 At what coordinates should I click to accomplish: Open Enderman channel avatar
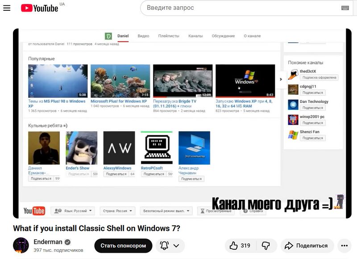click(21, 245)
